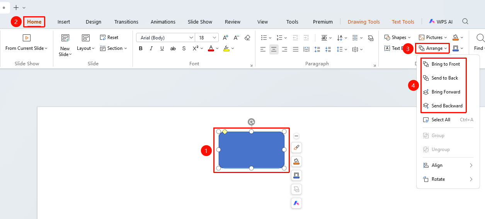Toggle Italic formatting
The width and height of the screenshot is (485, 219).
[x=151, y=48]
